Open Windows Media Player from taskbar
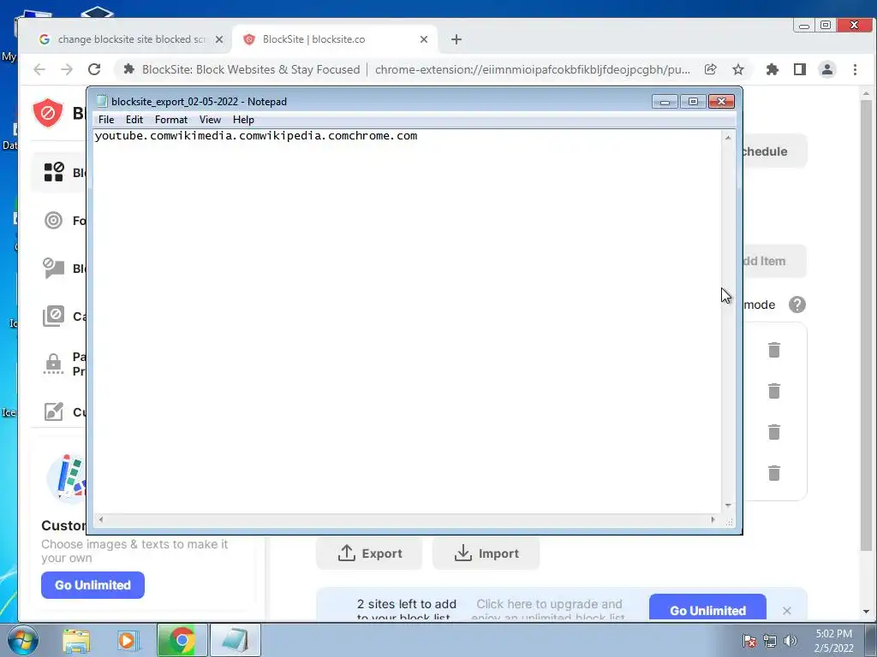 click(128, 640)
